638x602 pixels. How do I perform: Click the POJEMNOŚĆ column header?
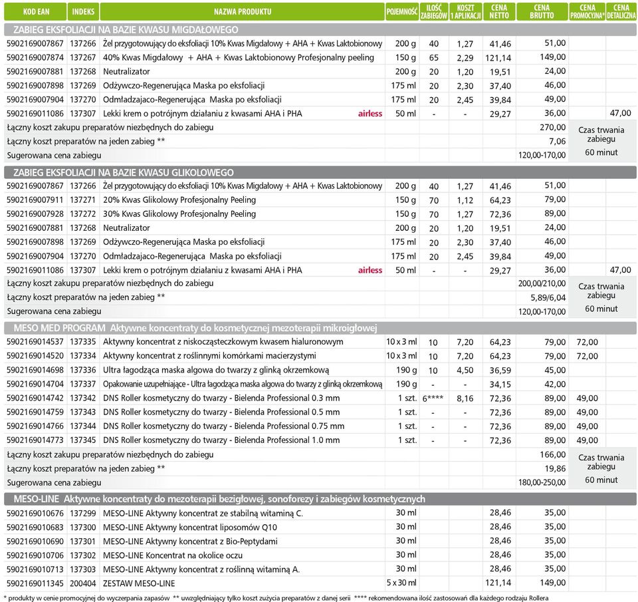(401, 12)
